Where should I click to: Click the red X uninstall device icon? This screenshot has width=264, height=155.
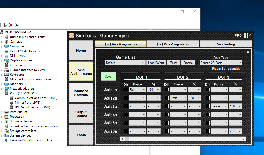point(11,25)
